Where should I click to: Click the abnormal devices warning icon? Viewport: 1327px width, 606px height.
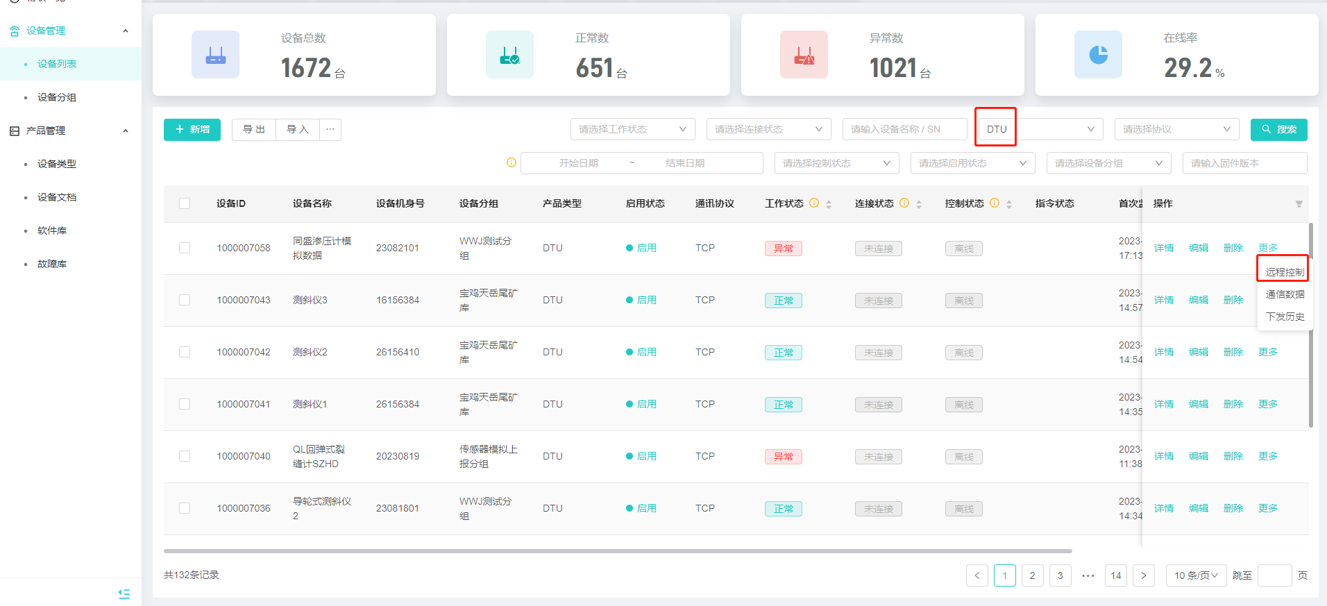(804, 55)
